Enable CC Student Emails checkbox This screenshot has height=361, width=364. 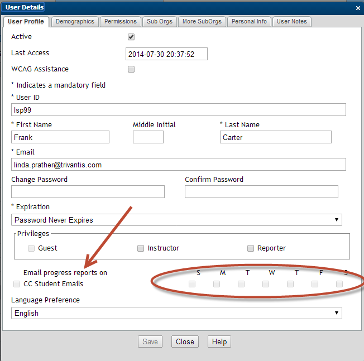point(16,284)
